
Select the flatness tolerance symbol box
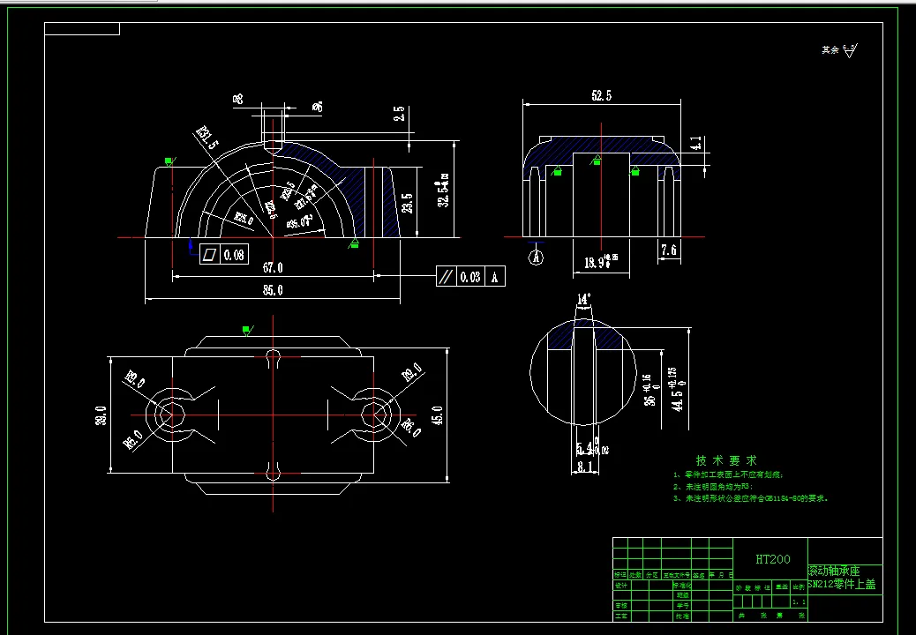pos(210,255)
